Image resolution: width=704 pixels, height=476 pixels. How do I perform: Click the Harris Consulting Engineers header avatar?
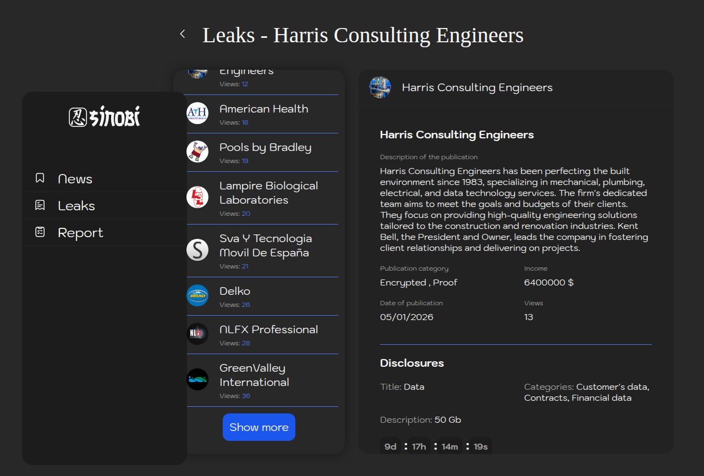[x=380, y=87]
